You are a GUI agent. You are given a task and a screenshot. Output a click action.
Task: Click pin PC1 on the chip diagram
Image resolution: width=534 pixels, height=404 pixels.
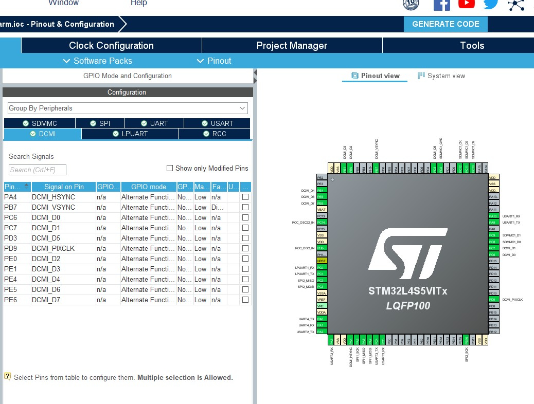[x=322, y=274]
